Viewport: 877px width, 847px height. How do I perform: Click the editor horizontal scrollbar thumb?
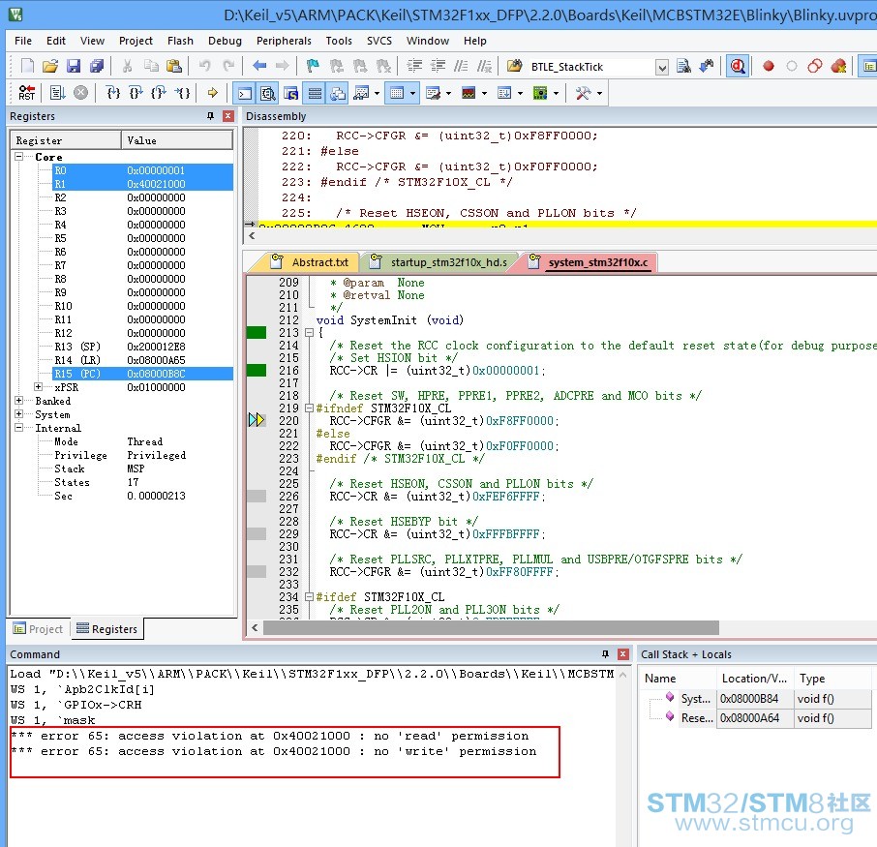[x=491, y=627]
